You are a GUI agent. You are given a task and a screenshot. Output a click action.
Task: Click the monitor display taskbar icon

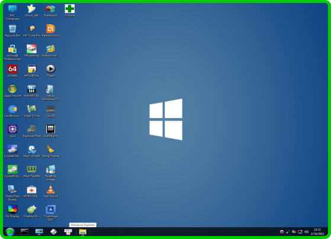[x=39, y=232]
